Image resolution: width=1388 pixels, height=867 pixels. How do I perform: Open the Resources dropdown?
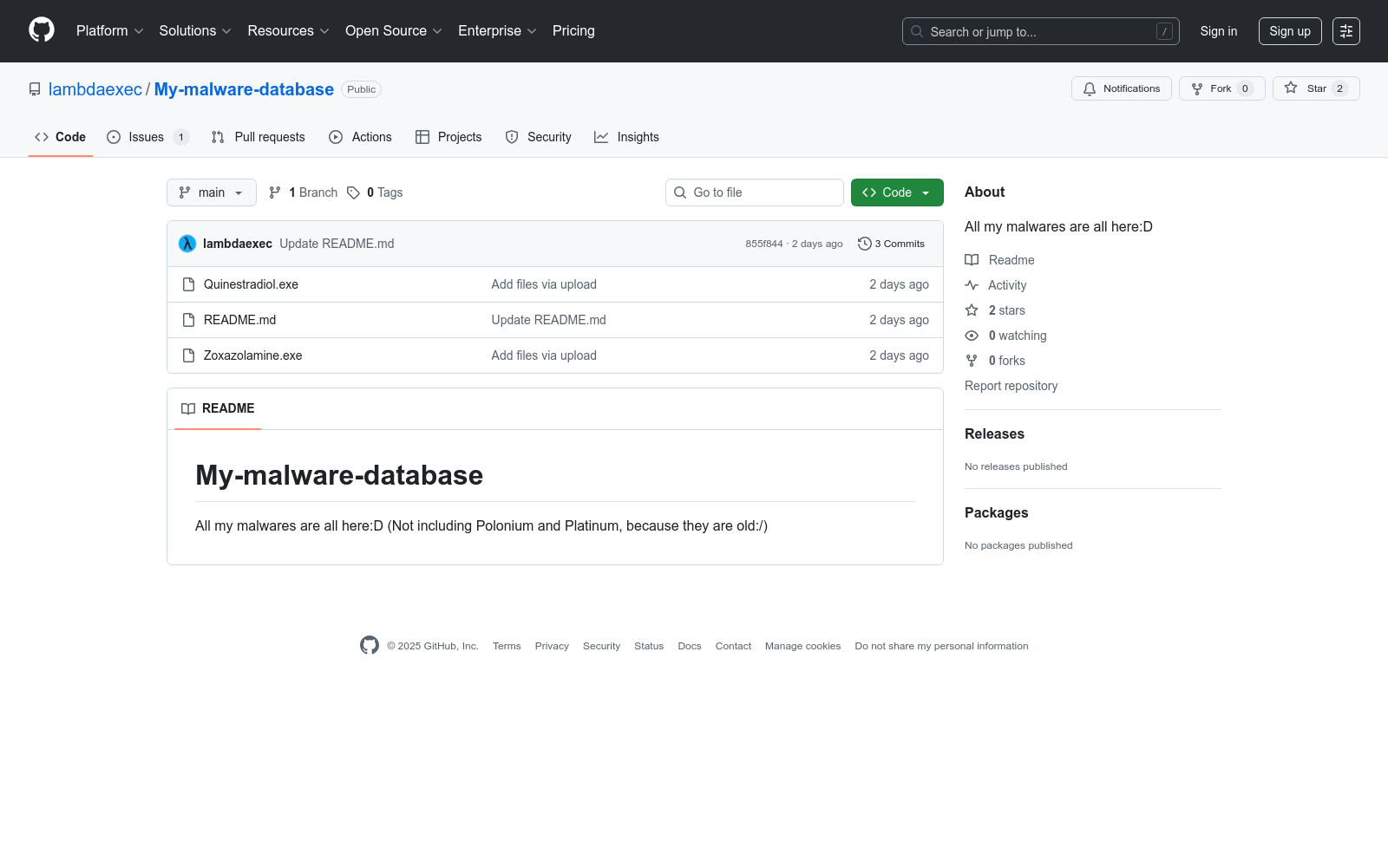[289, 31]
